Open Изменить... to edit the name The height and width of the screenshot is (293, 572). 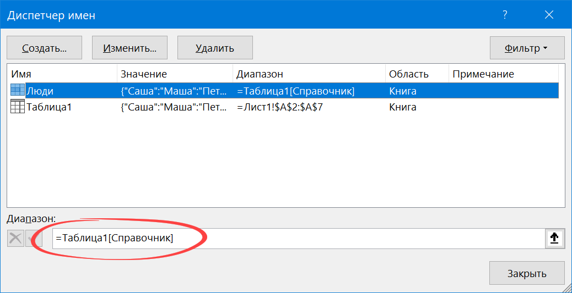(x=129, y=48)
